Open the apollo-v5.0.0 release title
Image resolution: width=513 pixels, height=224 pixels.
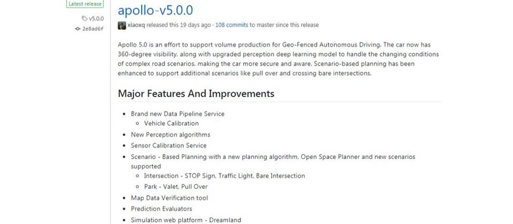click(156, 10)
